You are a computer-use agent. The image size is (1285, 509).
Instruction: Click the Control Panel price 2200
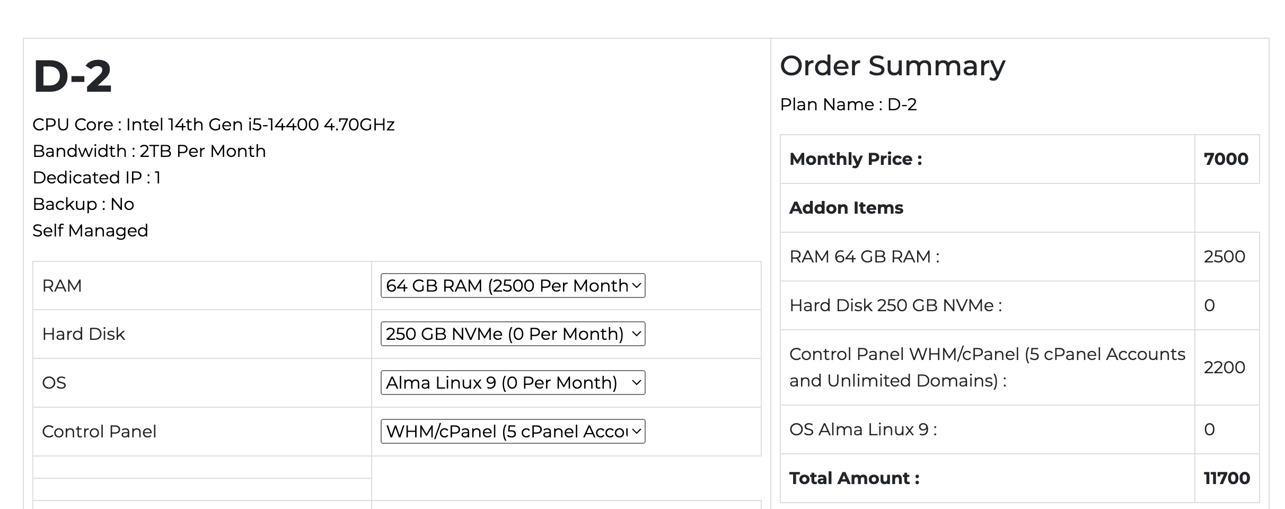click(x=1224, y=367)
